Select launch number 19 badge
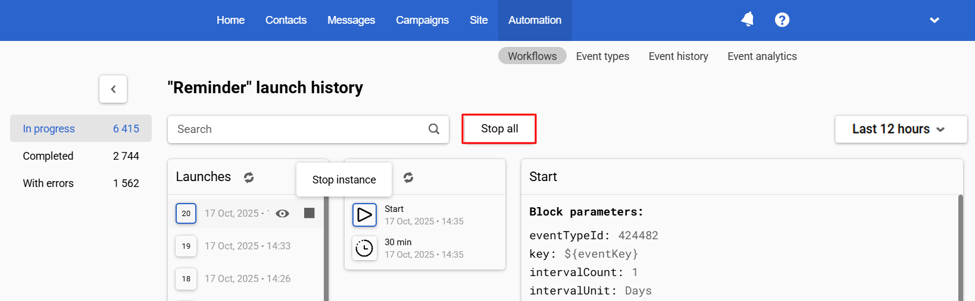Image resolution: width=975 pixels, height=301 pixels. [x=186, y=246]
